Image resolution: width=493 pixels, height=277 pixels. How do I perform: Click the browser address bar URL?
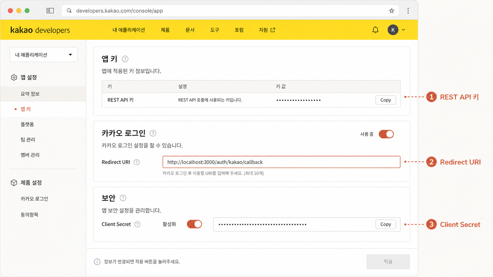pos(119,11)
